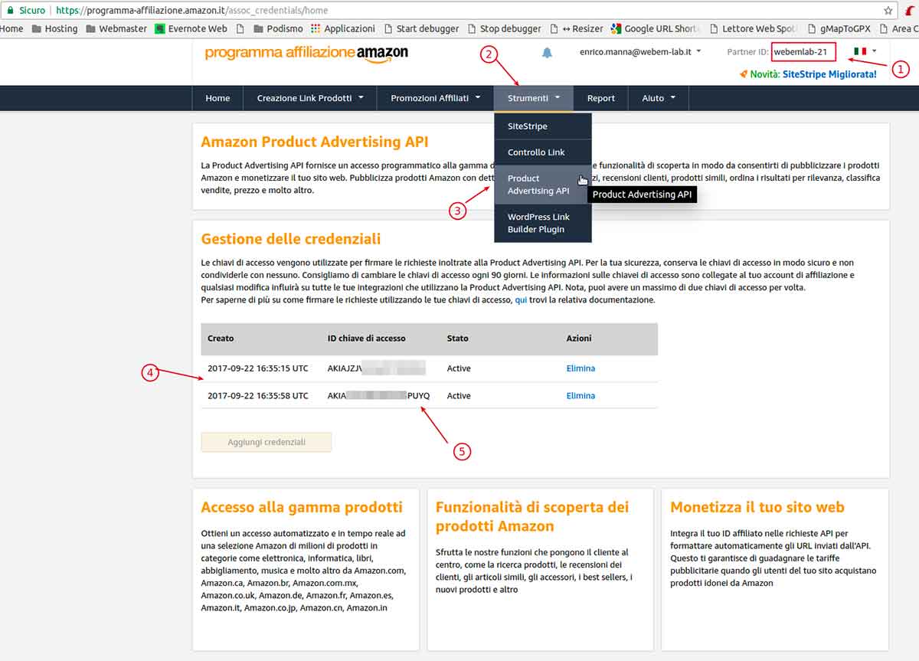Click the star bookmark icon in address bar

coord(888,11)
